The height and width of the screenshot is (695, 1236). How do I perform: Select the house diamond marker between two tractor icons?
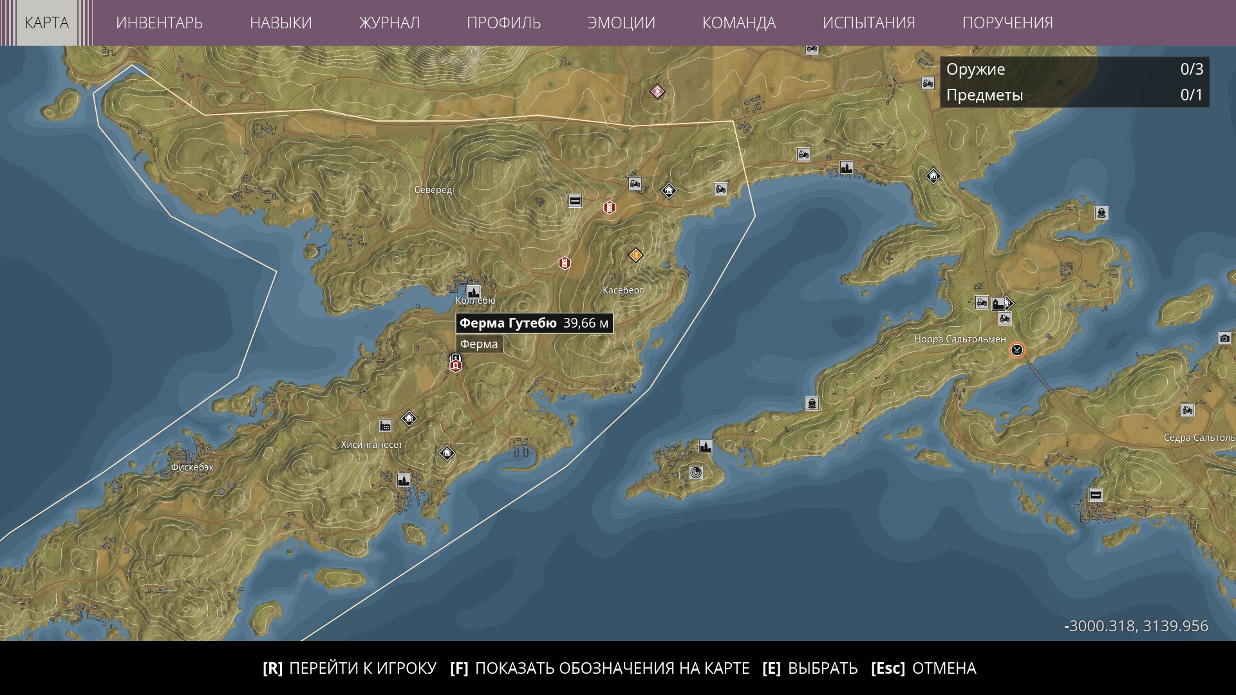669,190
